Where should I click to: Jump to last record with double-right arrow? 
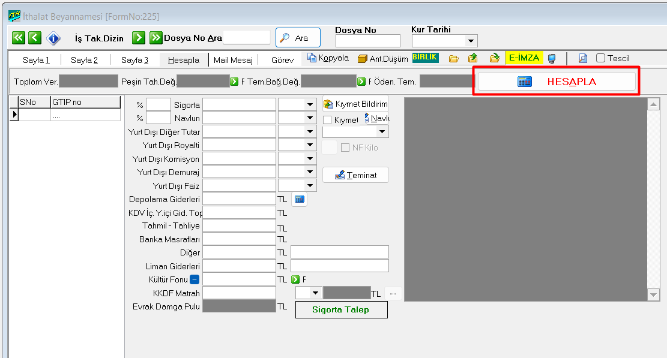[x=156, y=38]
